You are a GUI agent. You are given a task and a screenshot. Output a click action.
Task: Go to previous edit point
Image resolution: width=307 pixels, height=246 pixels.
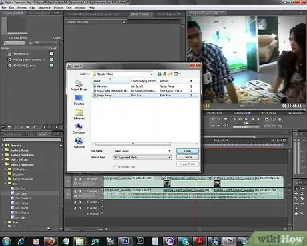click(x=234, y=119)
